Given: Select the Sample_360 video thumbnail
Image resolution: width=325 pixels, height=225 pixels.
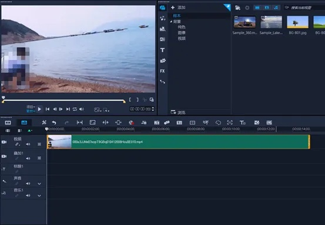Looking at the screenshot, I should click(x=244, y=22).
